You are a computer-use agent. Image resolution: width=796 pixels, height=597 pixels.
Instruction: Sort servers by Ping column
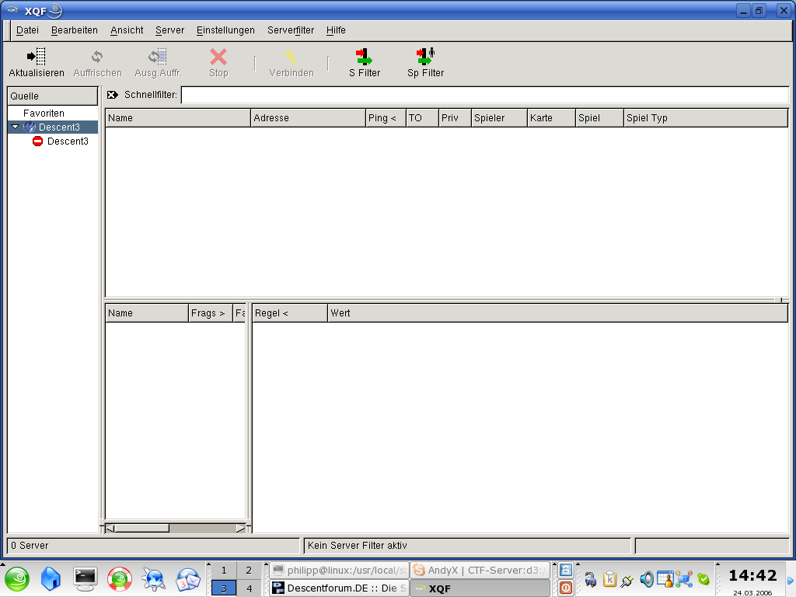386,118
